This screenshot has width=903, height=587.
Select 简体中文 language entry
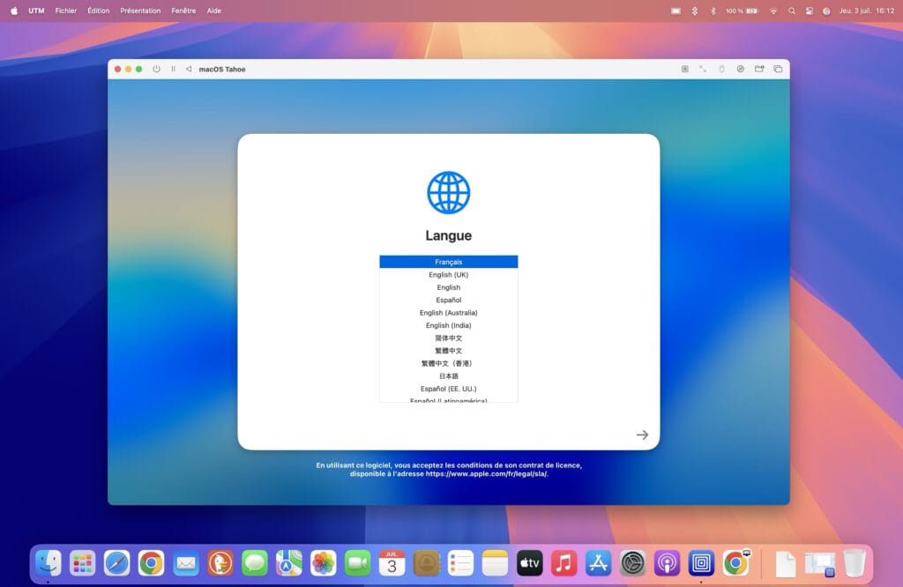pos(449,338)
